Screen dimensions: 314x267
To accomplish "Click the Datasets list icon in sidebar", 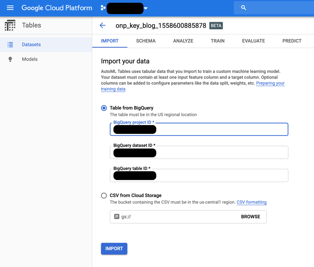I will (10, 44).
